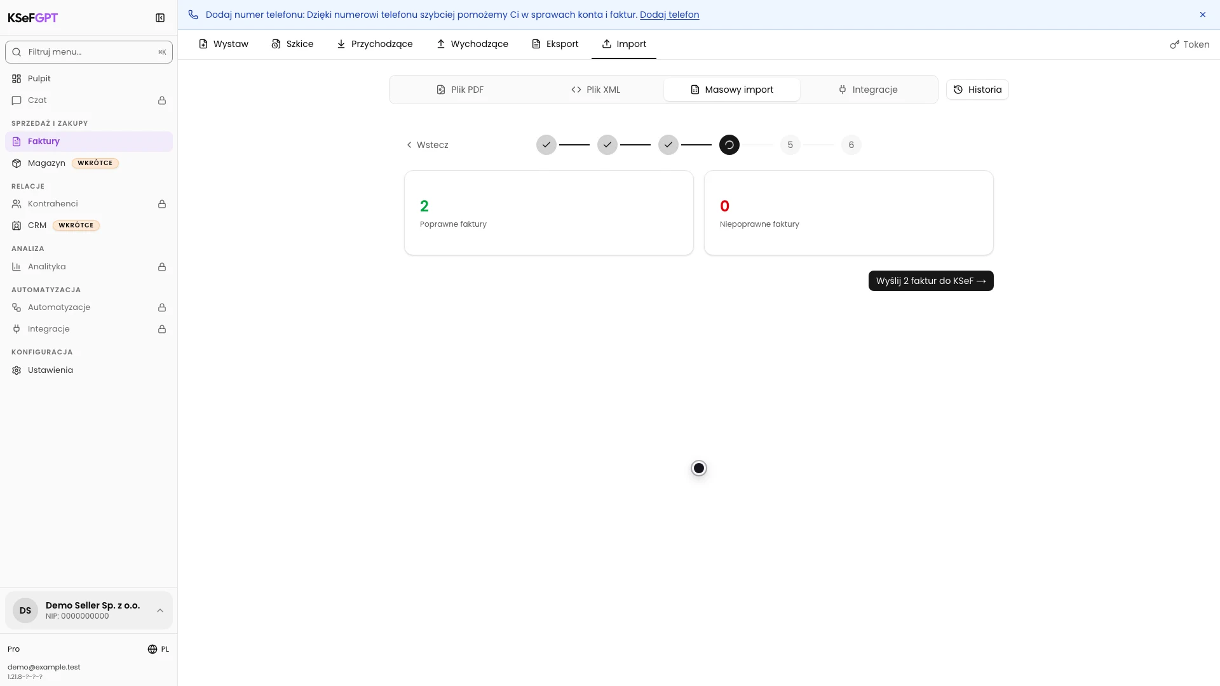Click the Automatyzacje workflow icon
1220x686 pixels.
(x=17, y=307)
